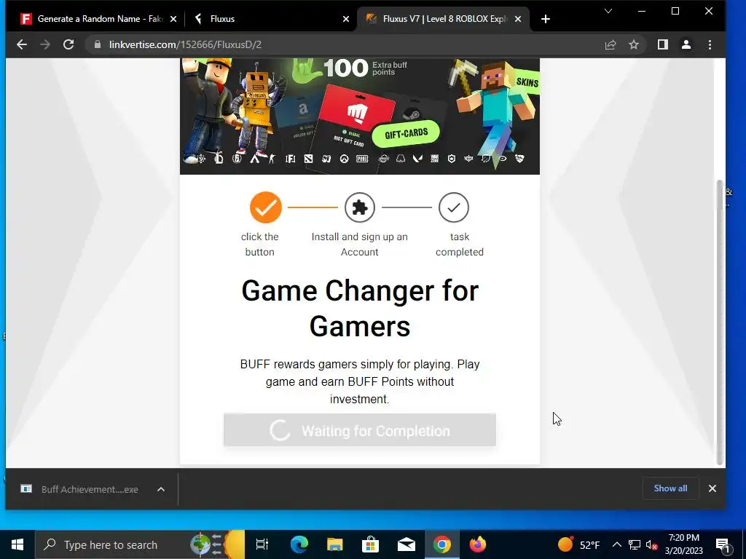746x559 pixels.
Task: Click the SKINS label in the banner
Action: (x=527, y=82)
